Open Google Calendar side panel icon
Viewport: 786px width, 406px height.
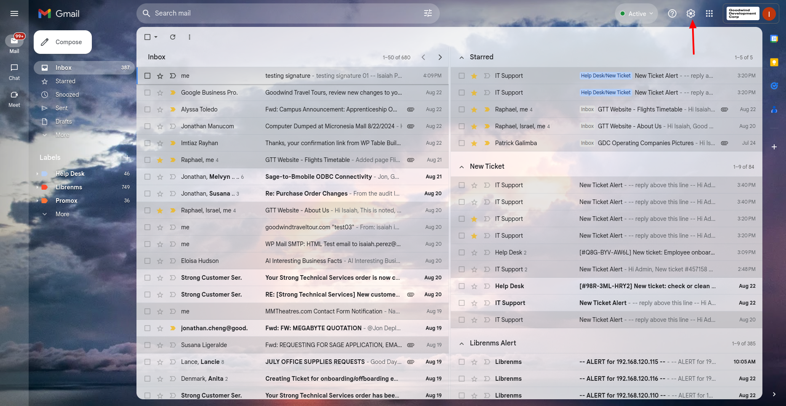(774, 39)
